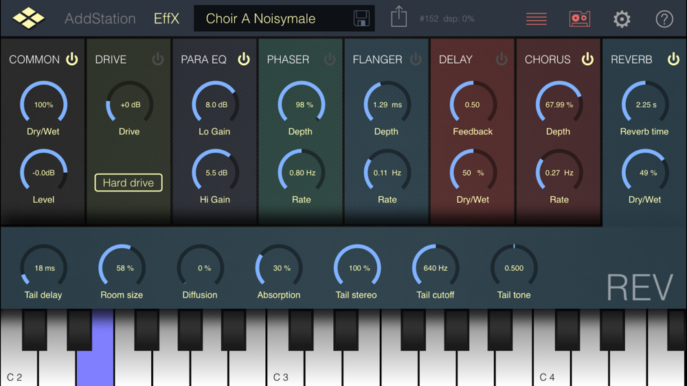The height and width of the screenshot is (386, 687).
Task: Save the preset with the floppy disk icon
Action: (x=361, y=19)
